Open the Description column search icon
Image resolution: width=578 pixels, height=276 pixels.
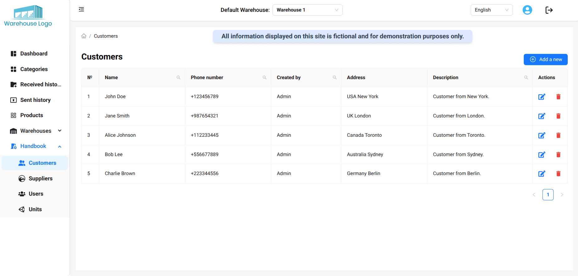(526, 78)
